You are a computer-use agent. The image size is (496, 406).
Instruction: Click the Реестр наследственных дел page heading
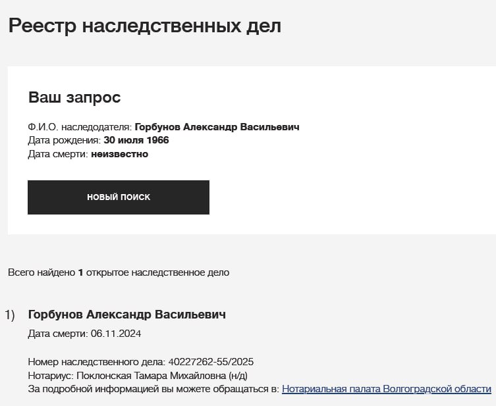(144, 26)
